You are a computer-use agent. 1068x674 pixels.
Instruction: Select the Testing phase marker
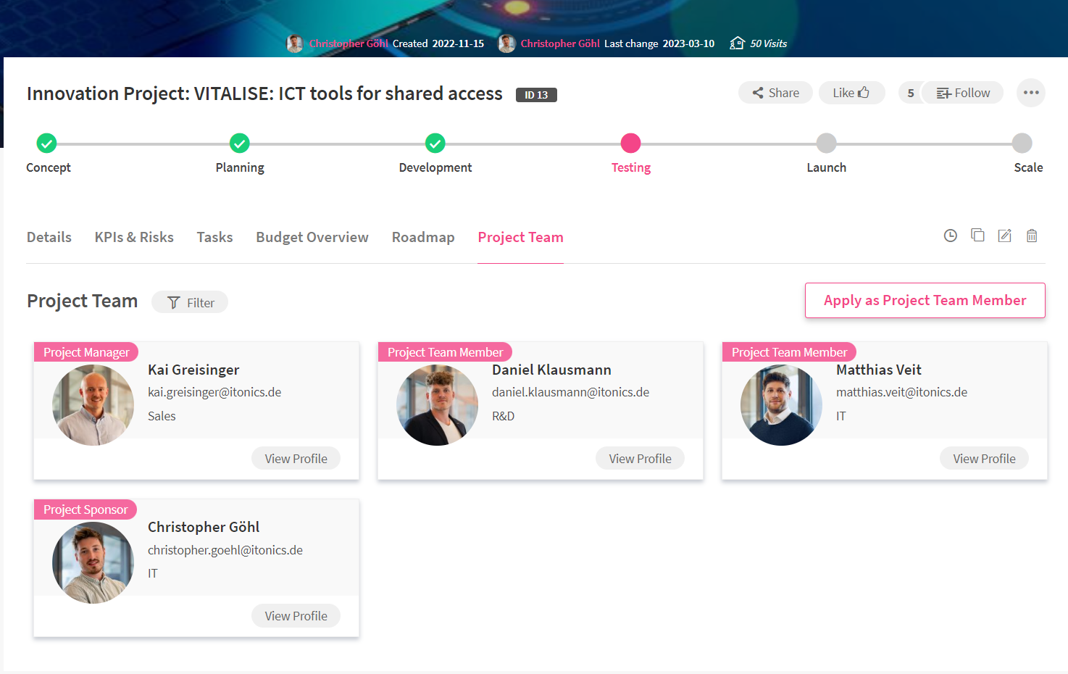point(631,143)
